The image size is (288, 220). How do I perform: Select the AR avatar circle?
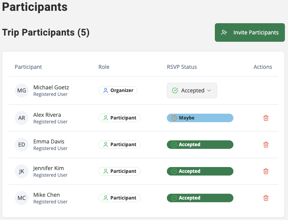click(22, 118)
